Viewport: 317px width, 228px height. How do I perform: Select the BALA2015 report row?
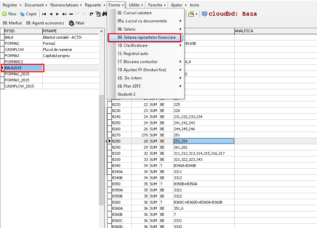click(x=23, y=68)
